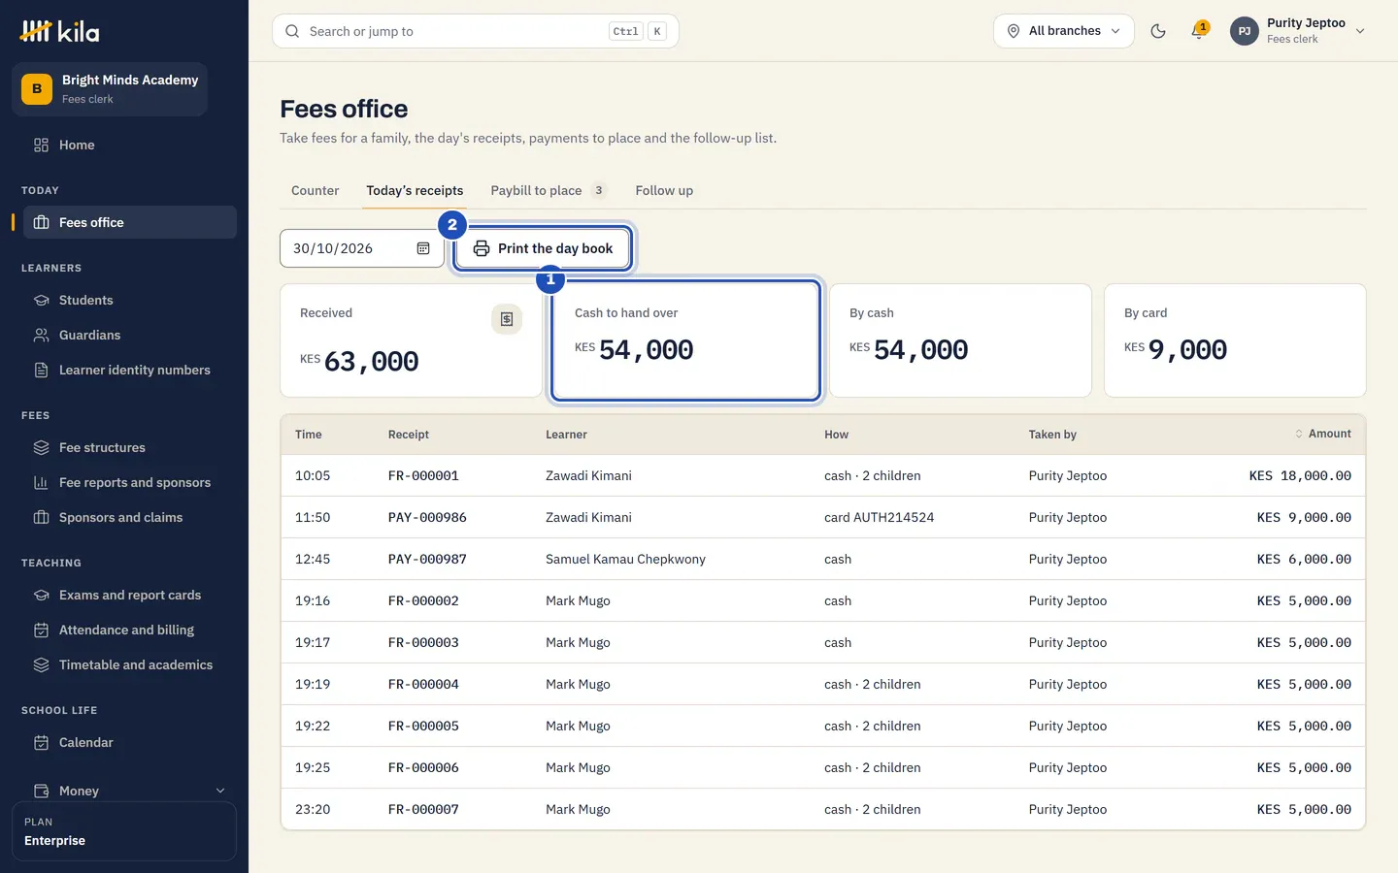Click the receipt icon on the Received card

[x=507, y=319]
